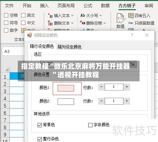Open the 开始 ribbon tab
The height and width of the screenshot is (142, 158).
[27, 6]
